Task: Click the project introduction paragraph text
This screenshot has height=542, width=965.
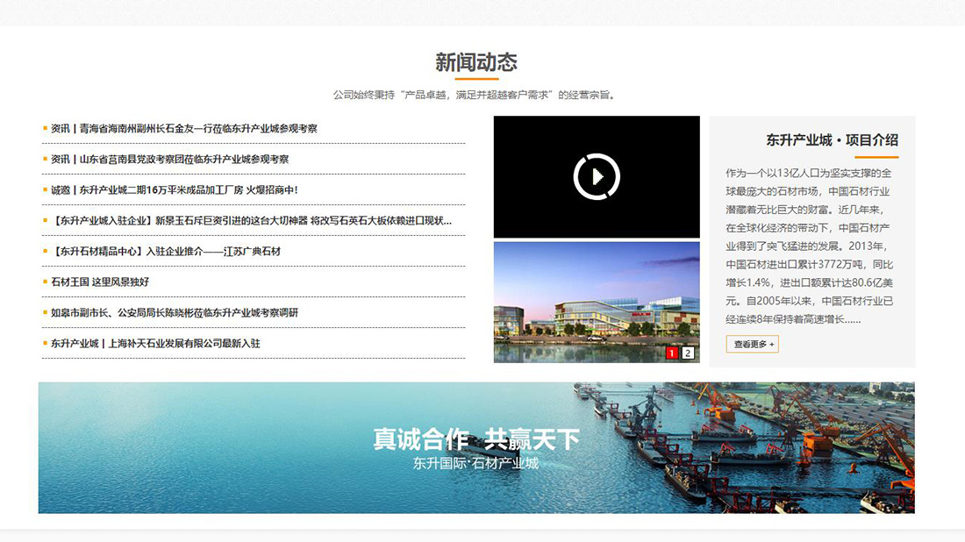Action: pyautogui.click(x=810, y=246)
